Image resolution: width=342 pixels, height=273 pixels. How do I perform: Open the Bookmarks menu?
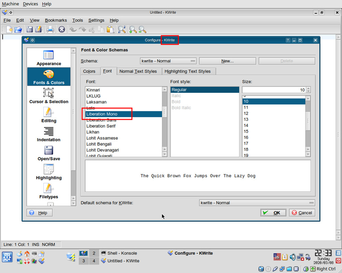[56, 20]
